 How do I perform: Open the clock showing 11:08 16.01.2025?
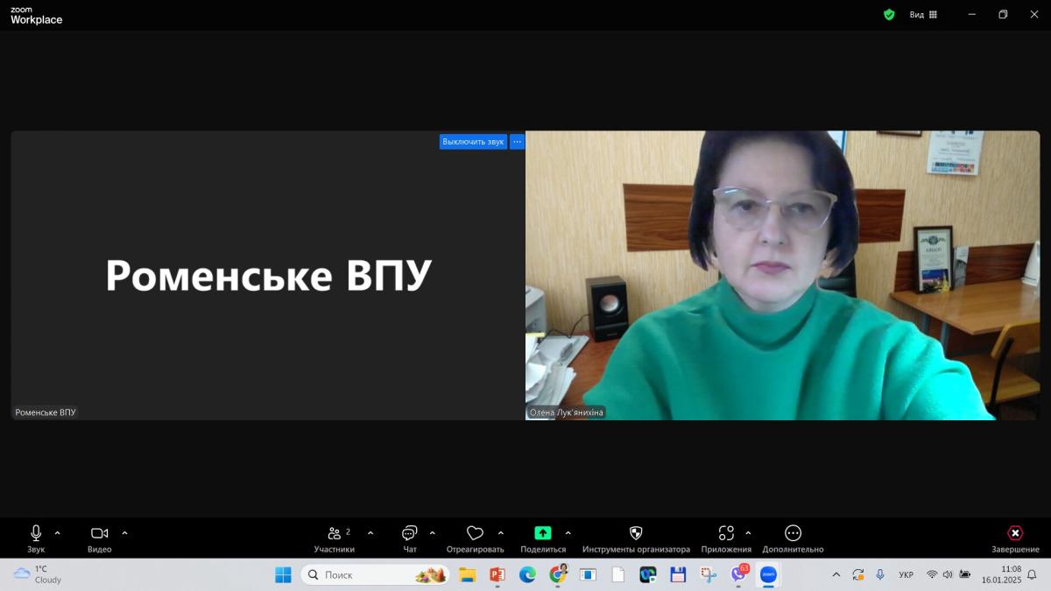point(1001,574)
